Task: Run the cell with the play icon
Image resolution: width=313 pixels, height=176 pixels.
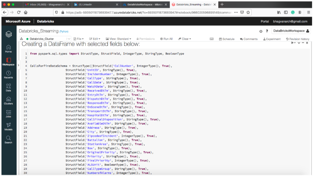Action: 293,43
